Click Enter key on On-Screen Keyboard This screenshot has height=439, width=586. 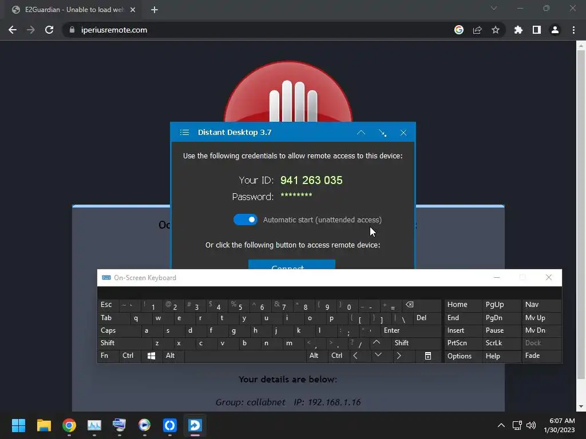[x=410, y=331]
